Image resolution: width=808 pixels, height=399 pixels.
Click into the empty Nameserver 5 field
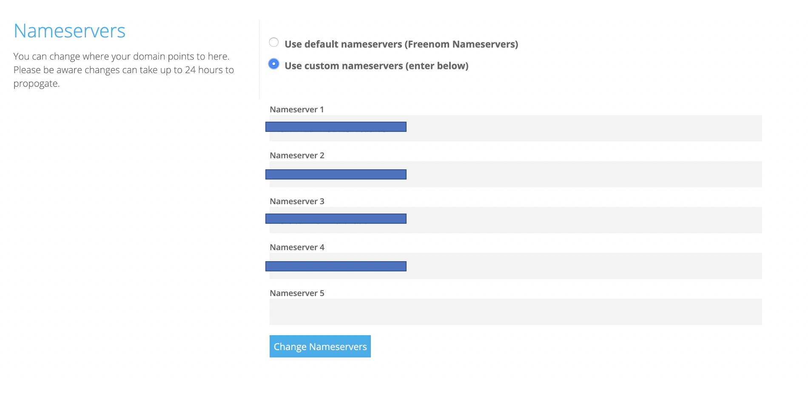(515, 312)
